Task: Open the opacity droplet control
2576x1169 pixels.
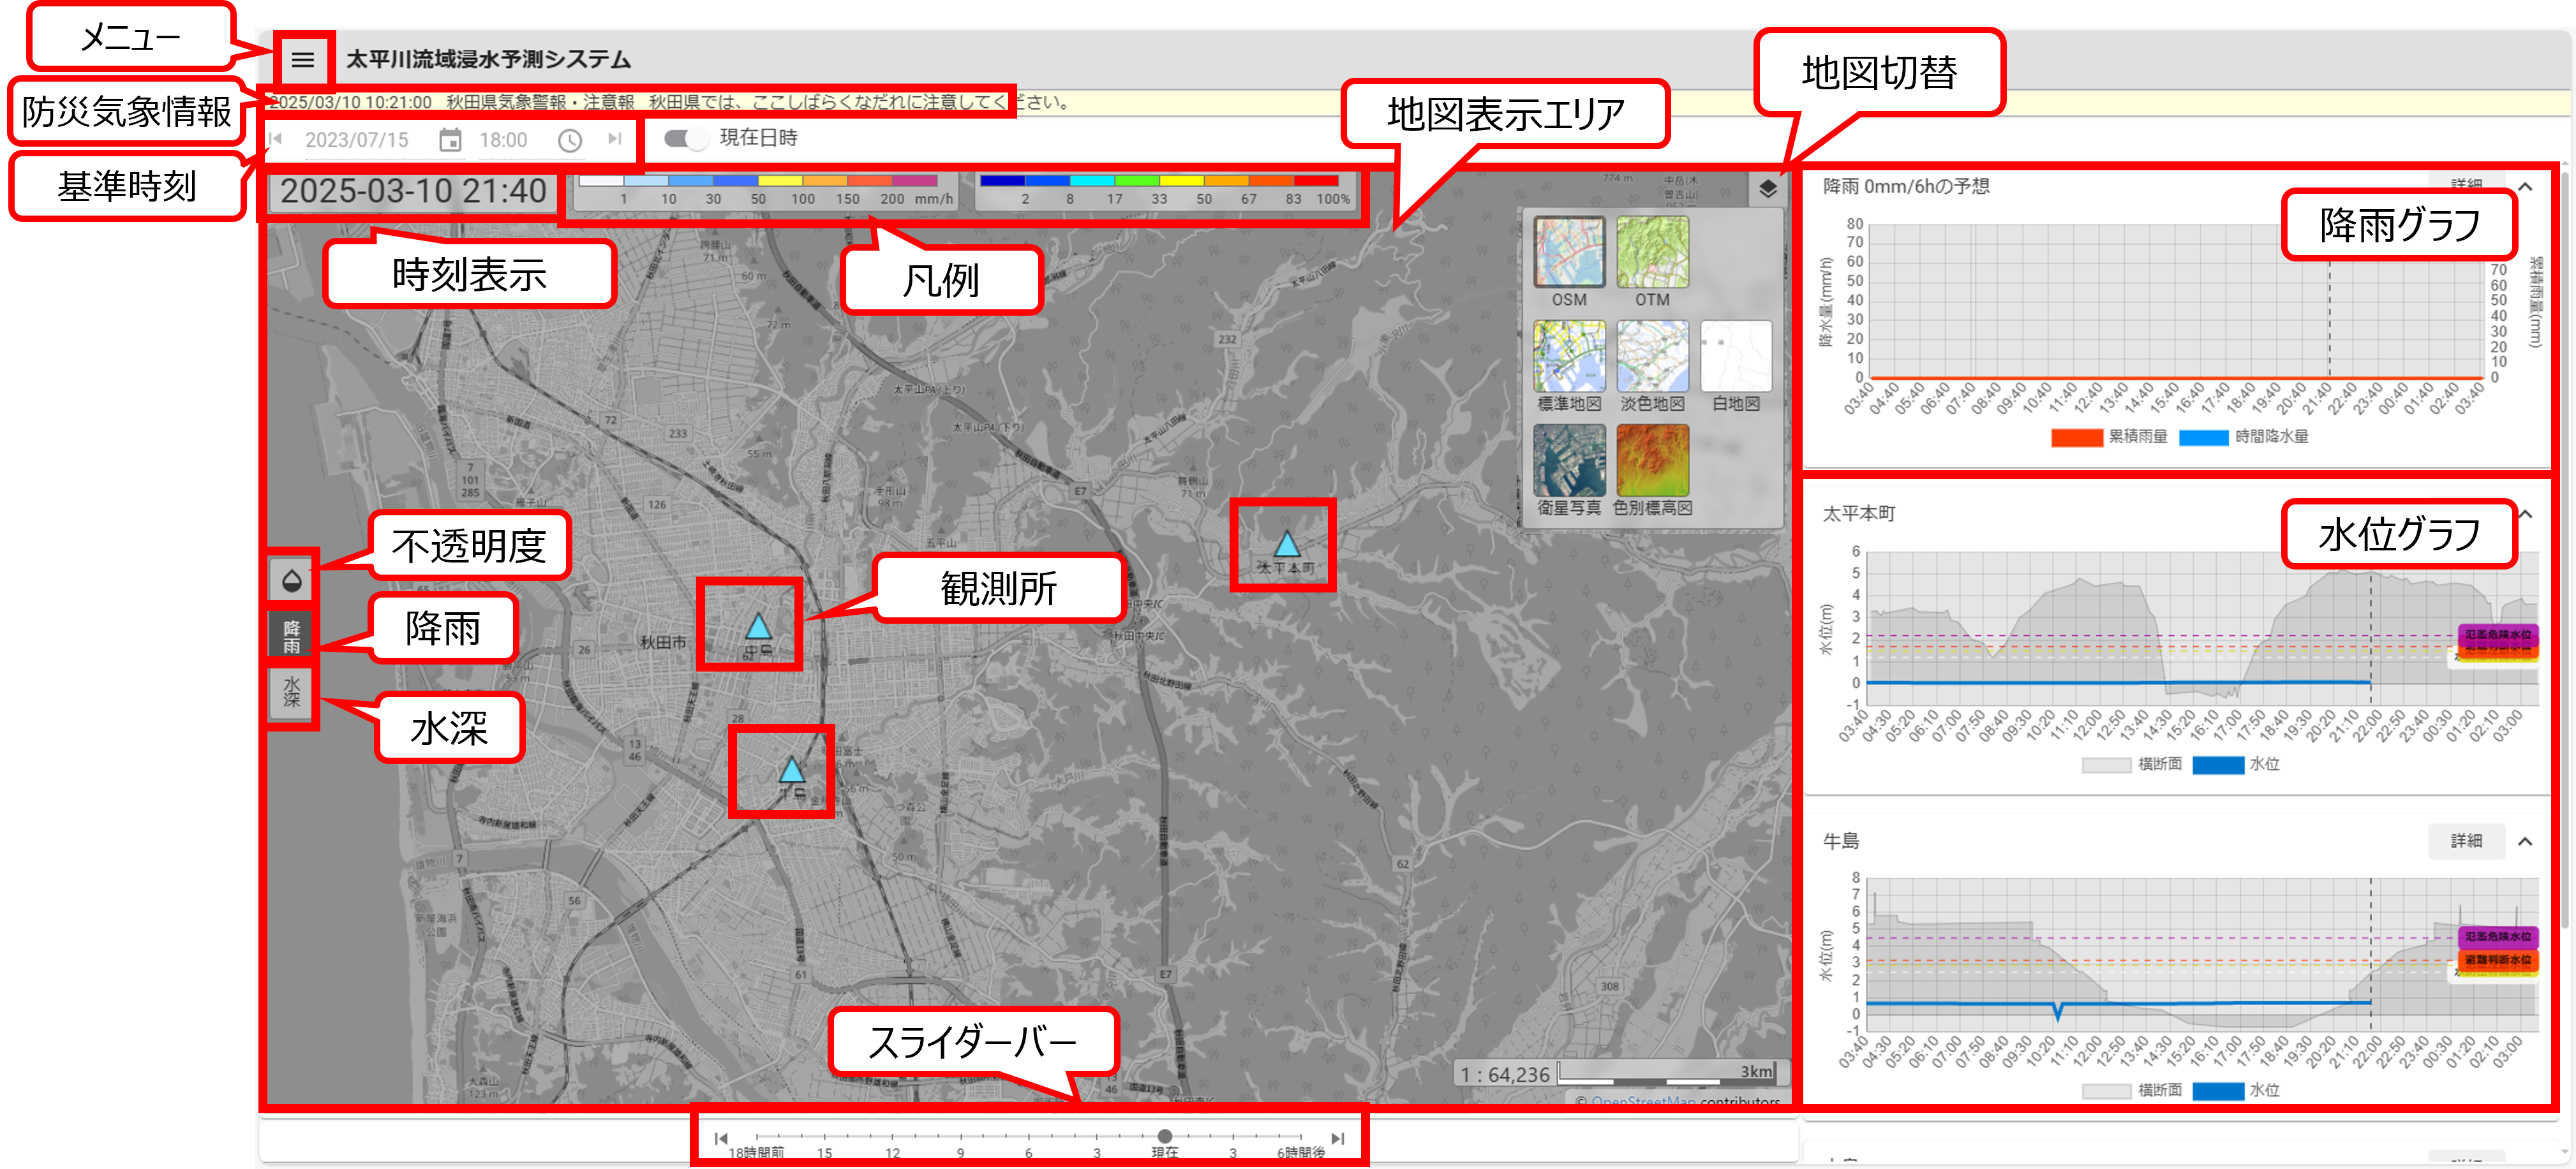Action: tap(292, 580)
